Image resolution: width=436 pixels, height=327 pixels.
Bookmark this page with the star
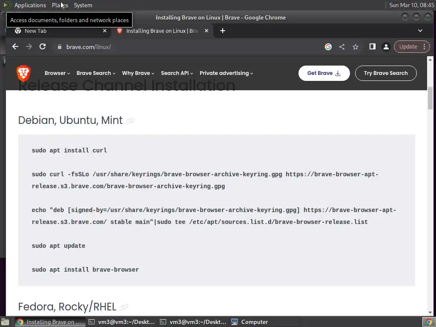point(356,47)
